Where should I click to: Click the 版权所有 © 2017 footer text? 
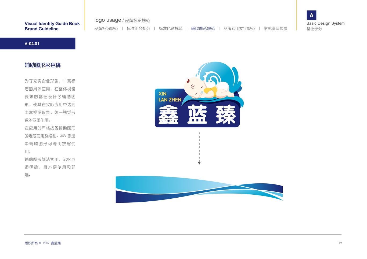point(43,243)
